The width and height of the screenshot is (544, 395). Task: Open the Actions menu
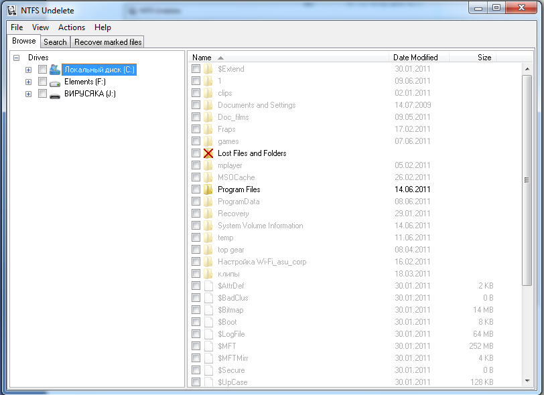(x=72, y=27)
